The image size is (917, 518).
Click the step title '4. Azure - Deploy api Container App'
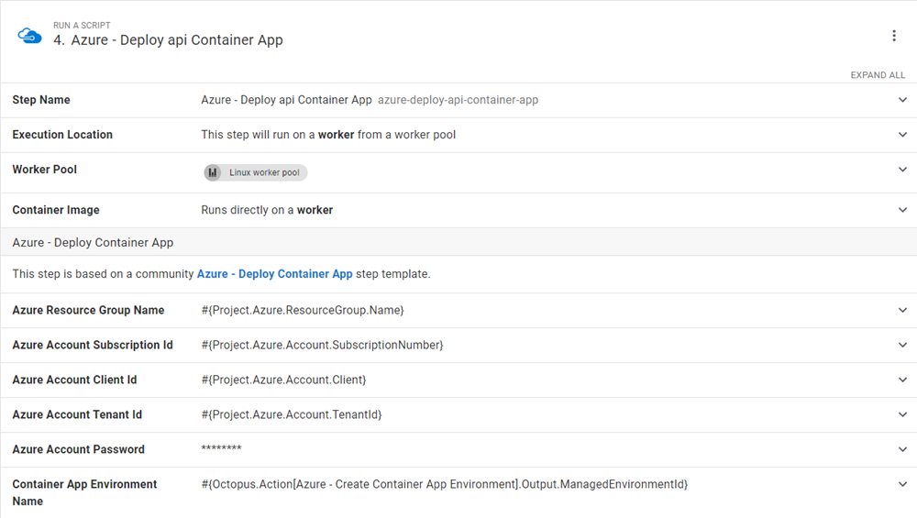(168, 39)
